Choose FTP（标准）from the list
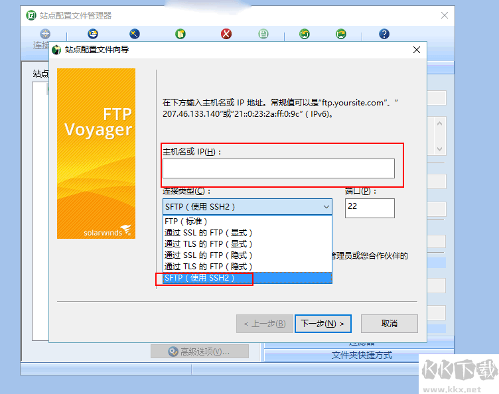 248,221
